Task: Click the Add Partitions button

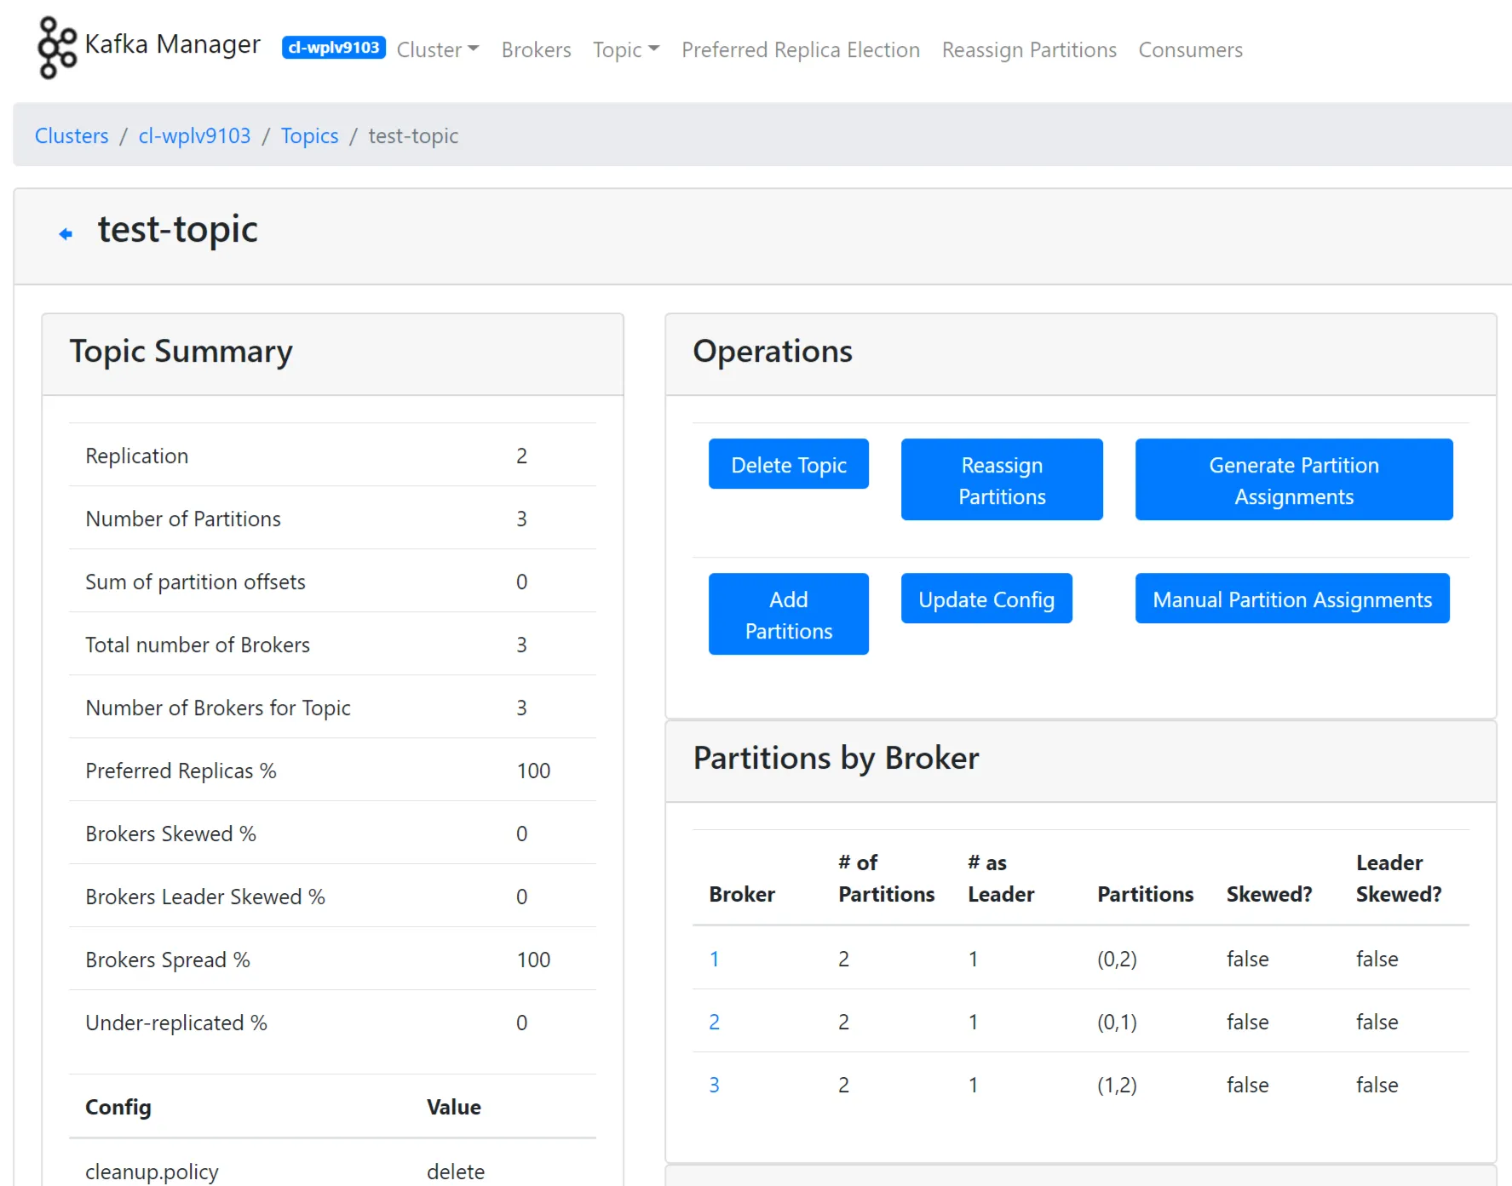Action: tap(788, 614)
